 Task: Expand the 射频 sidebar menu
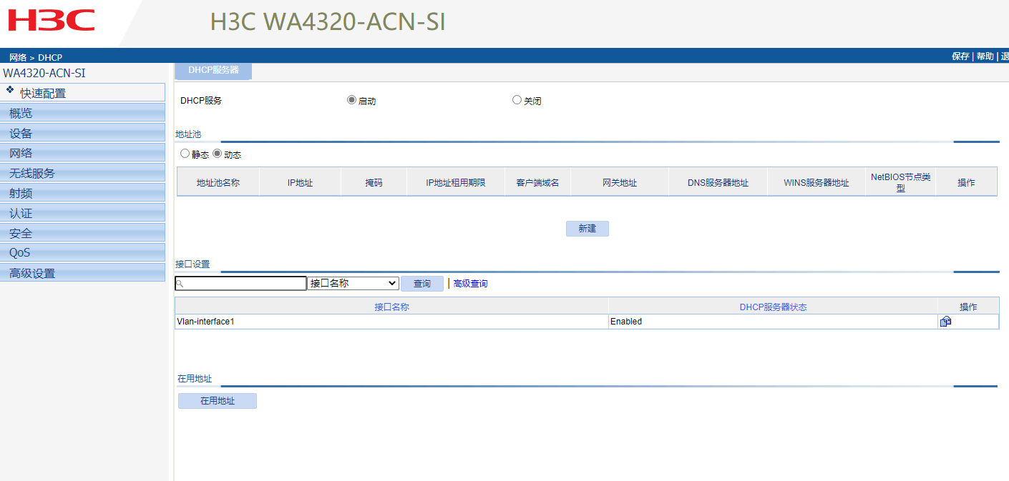click(82, 193)
